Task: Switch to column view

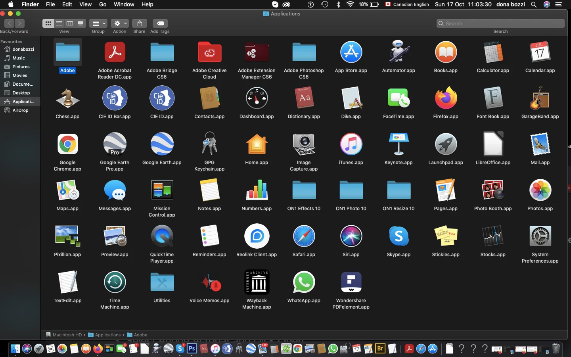Action: pyautogui.click(x=70, y=23)
